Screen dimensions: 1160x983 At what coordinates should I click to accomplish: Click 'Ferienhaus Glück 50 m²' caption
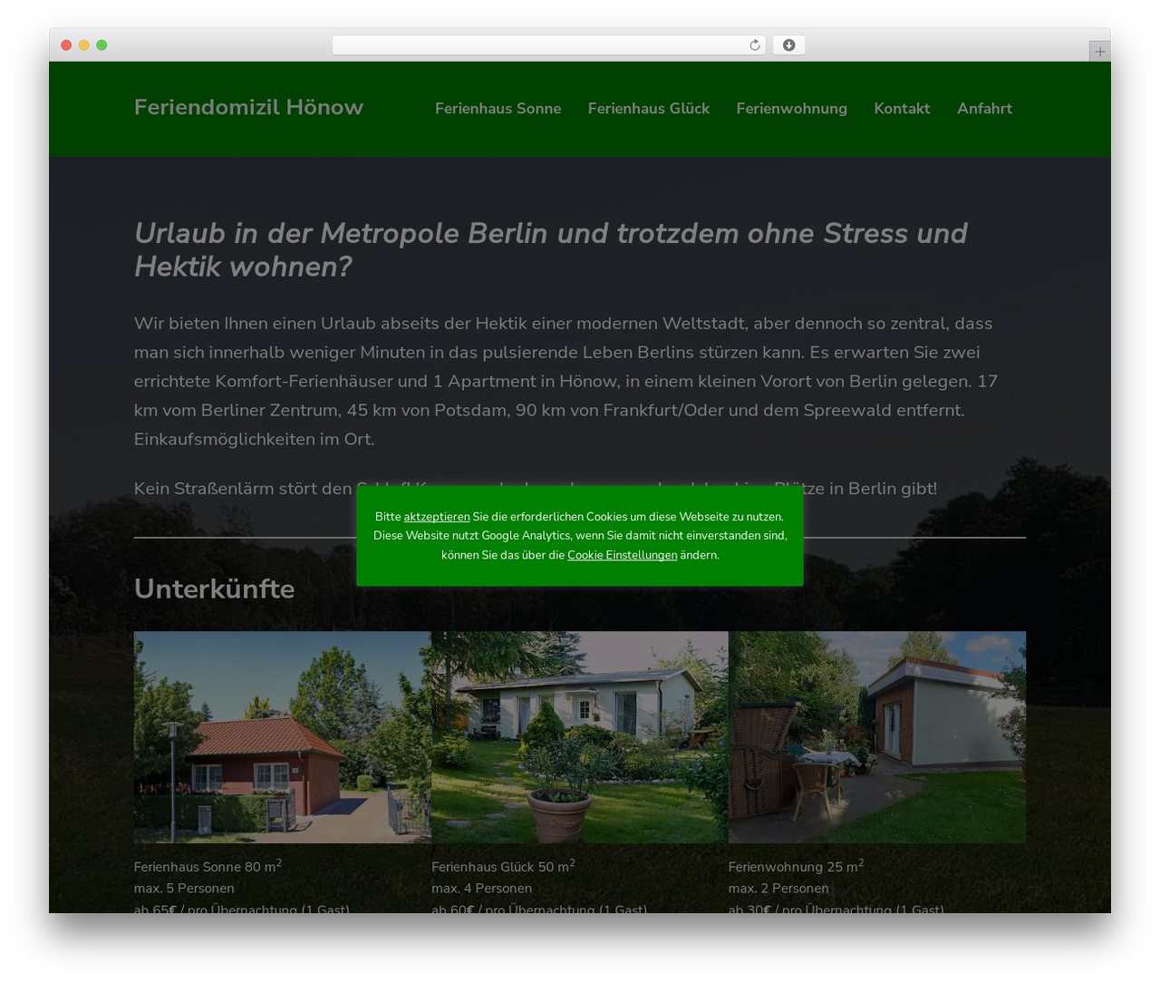coord(503,866)
